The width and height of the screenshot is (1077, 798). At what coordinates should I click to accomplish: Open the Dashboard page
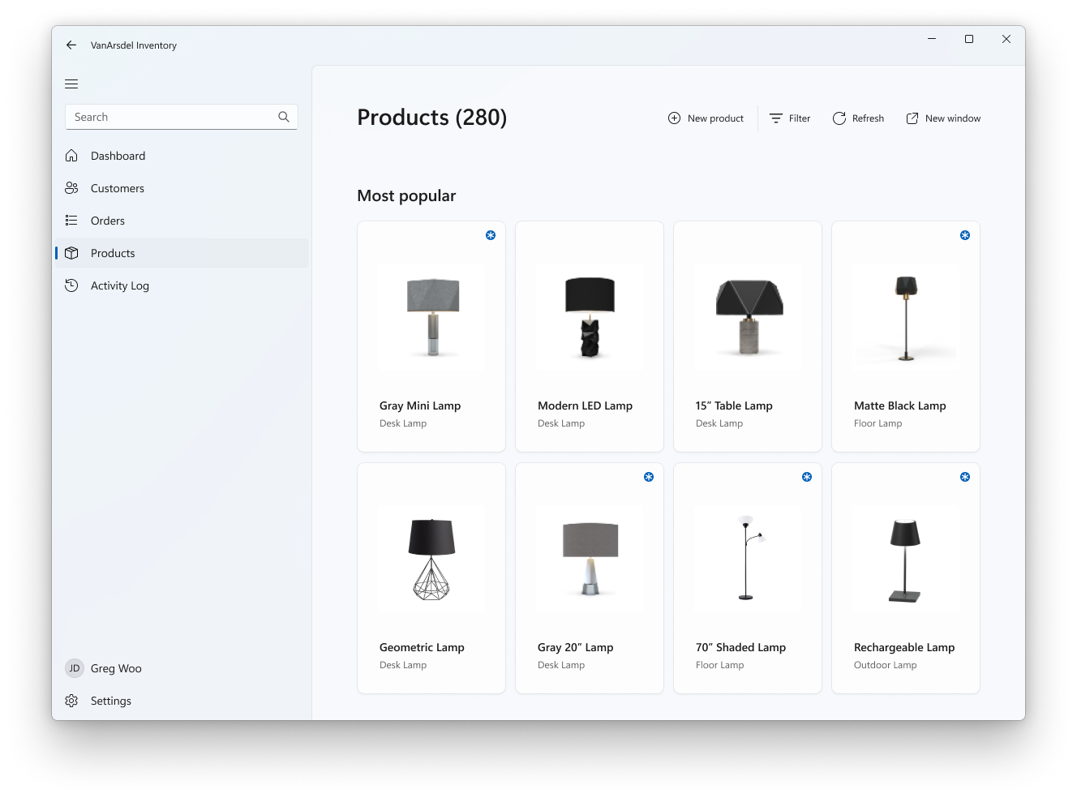coord(118,156)
